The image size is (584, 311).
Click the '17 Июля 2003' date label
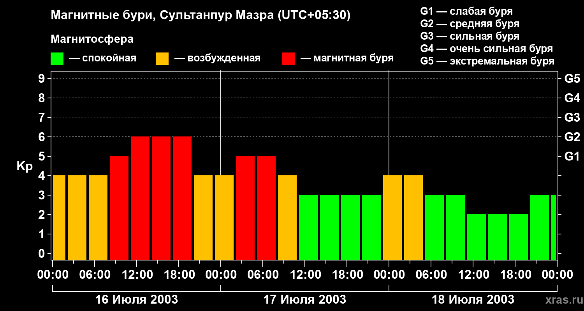pyautogui.click(x=305, y=300)
